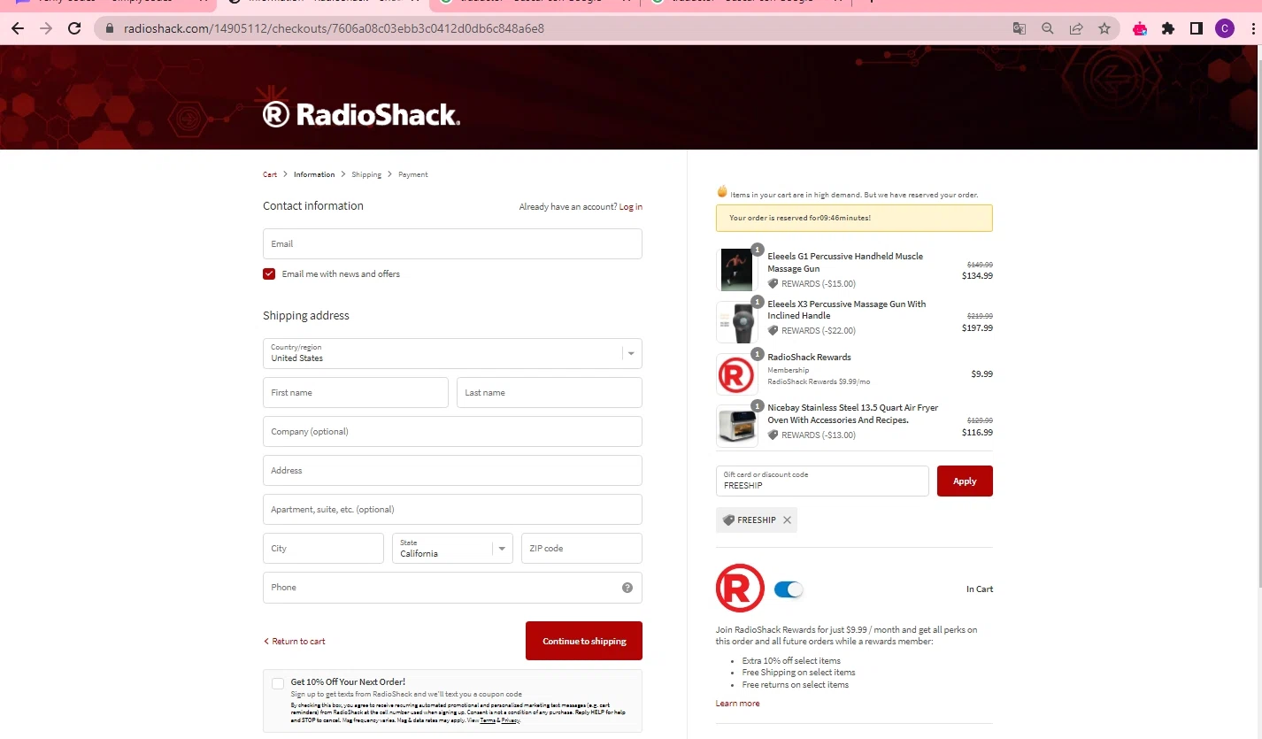Viewport: 1262px width, 739px height.
Task: Click the browser forward arrow
Action: coord(46,28)
